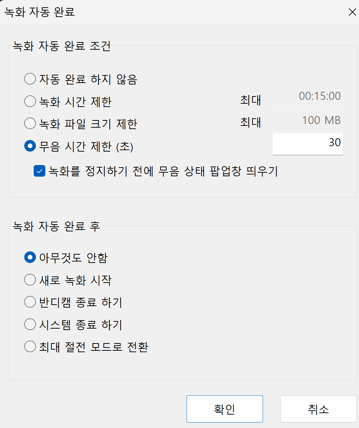Click the 100 MB size limit field
359x428 pixels.
[x=308, y=121]
